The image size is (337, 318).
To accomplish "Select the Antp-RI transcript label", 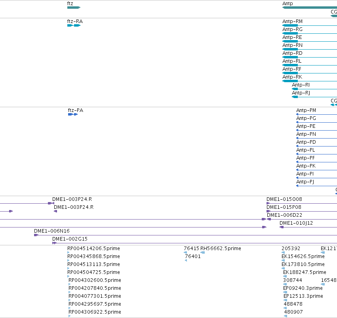I will 301,85.
